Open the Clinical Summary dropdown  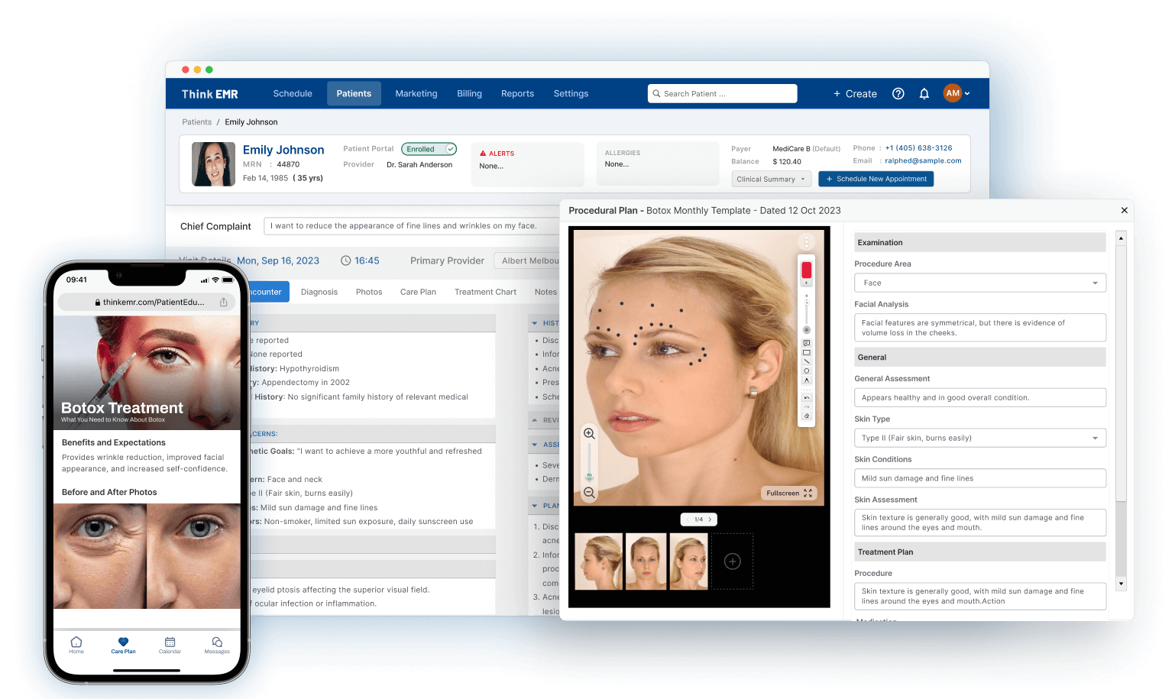pos(771,179)
